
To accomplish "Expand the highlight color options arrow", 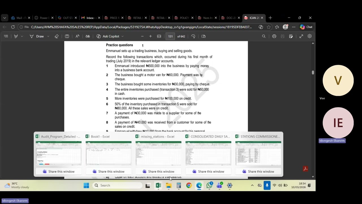I will [22, 36].
